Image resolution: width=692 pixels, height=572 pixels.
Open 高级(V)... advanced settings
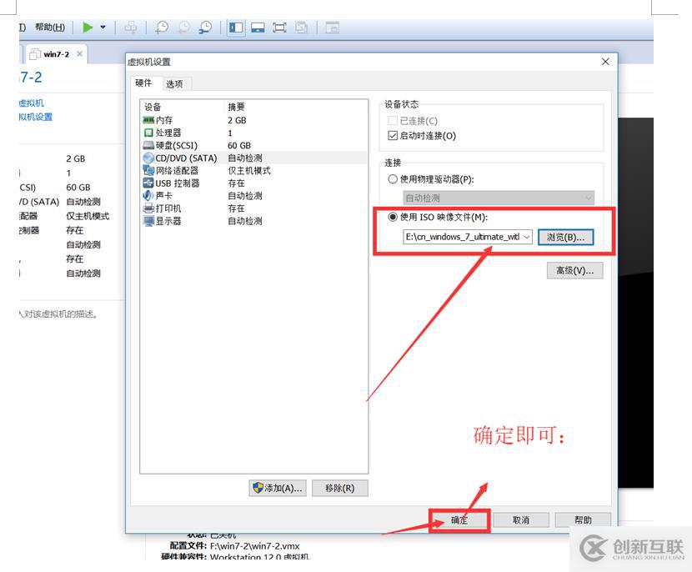click(574, 270)
